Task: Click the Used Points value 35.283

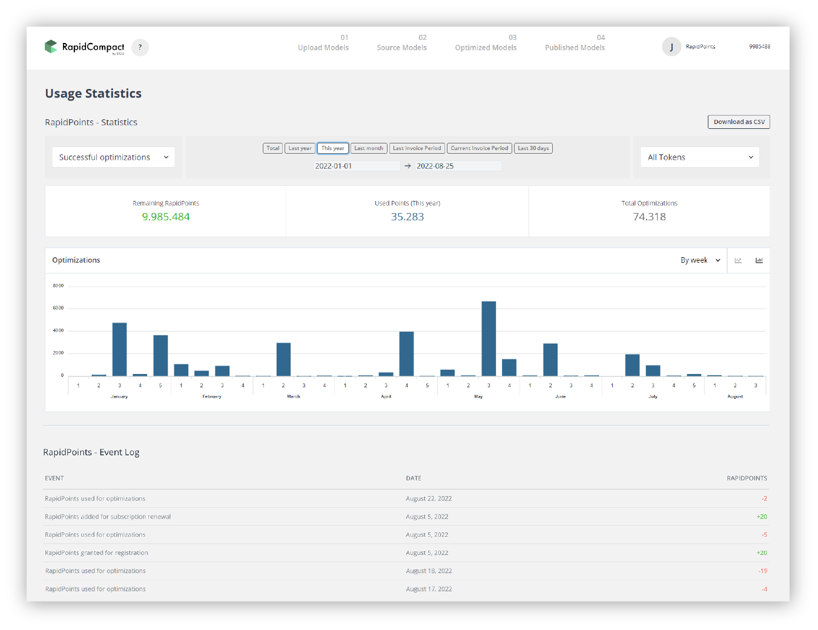Action: [407, 217]
